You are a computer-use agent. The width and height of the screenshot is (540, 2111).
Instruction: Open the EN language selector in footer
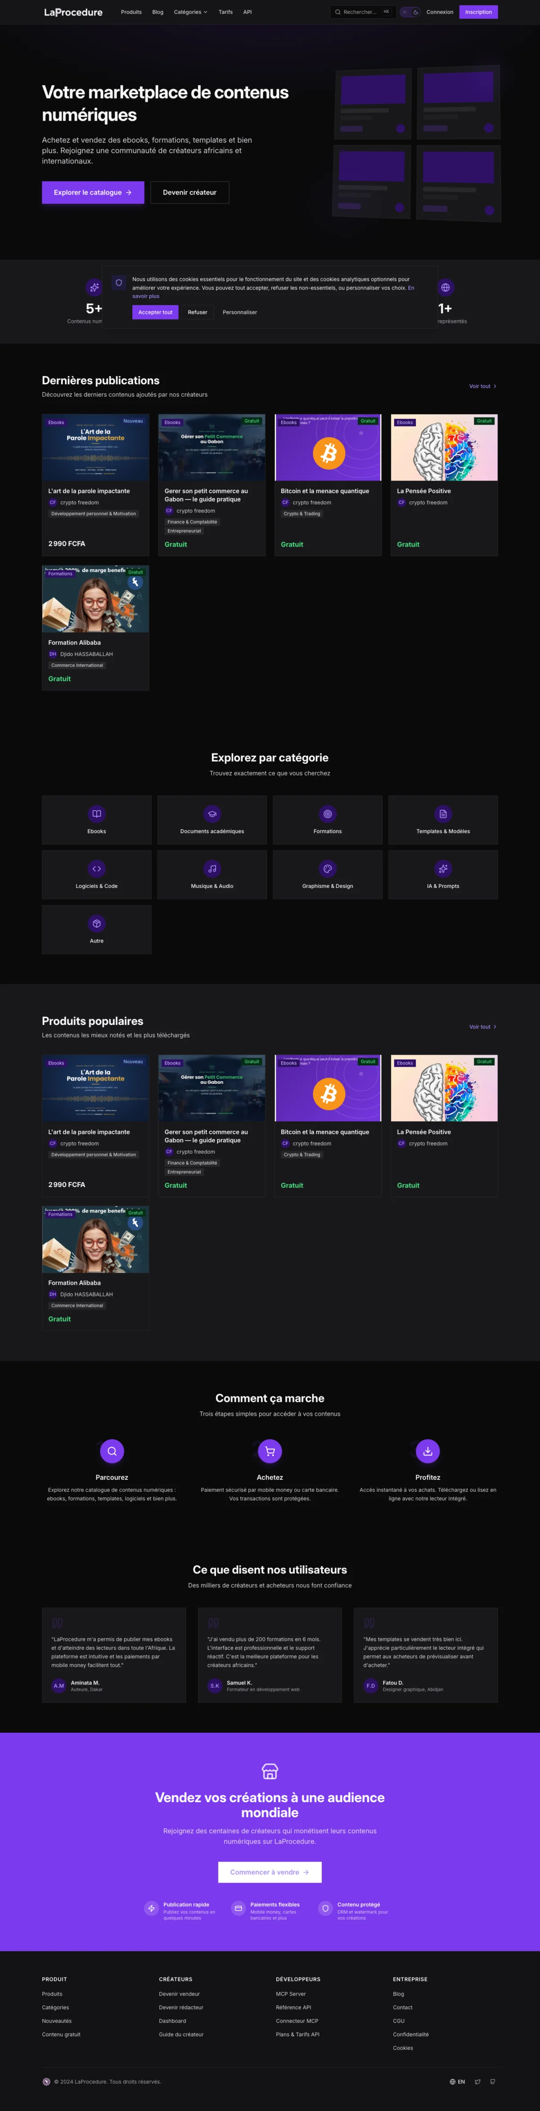point(457,2081)
